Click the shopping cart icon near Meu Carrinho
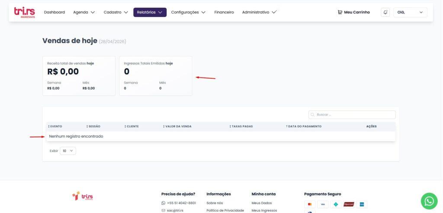 (x=340, y=12)
